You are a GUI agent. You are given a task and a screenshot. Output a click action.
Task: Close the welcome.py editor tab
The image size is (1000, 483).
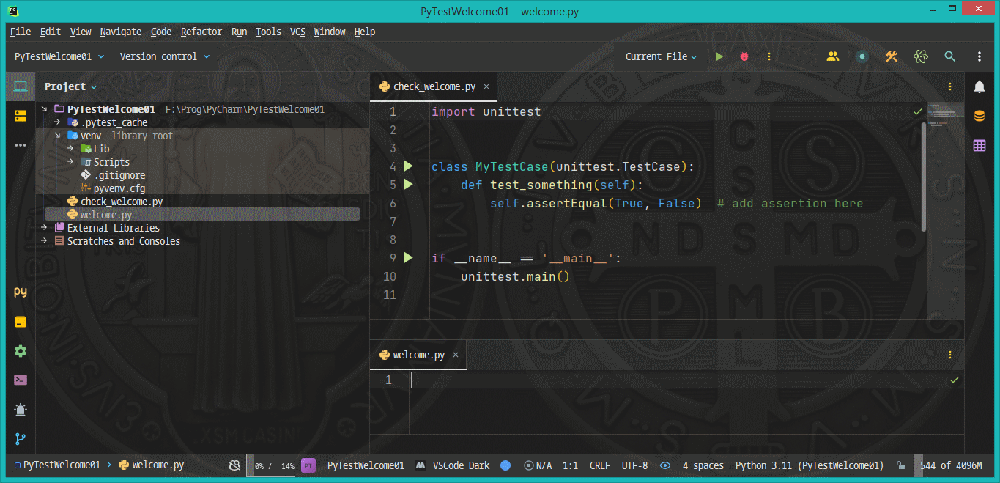(x=455, y=355)
